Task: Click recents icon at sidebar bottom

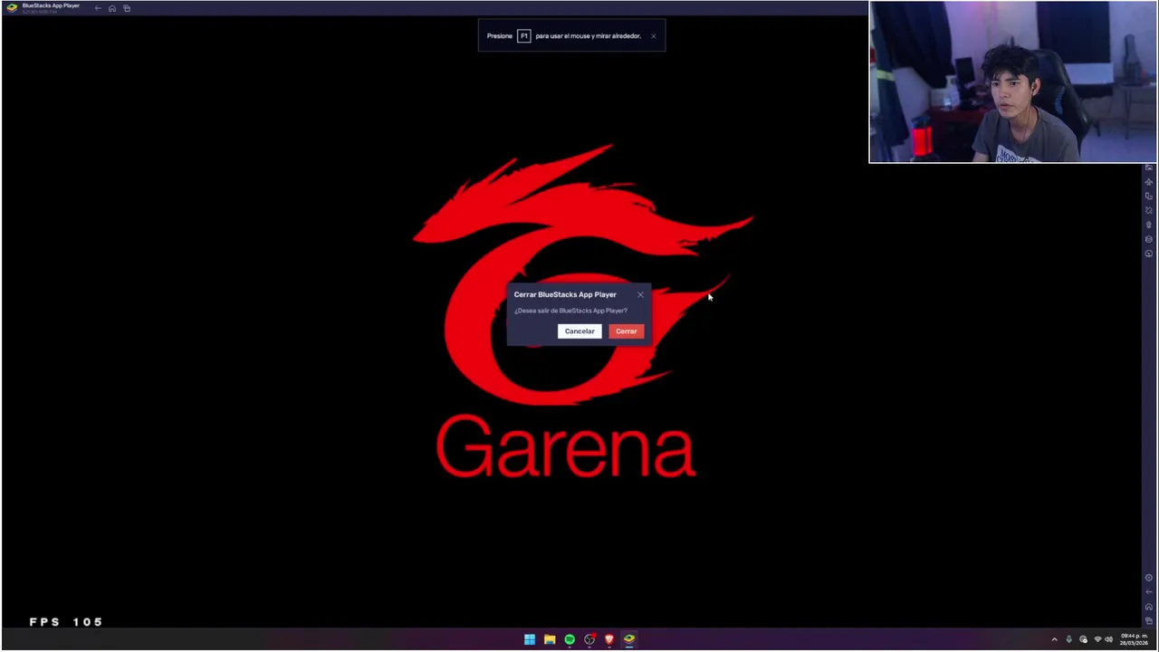Action: (1149, 620)
